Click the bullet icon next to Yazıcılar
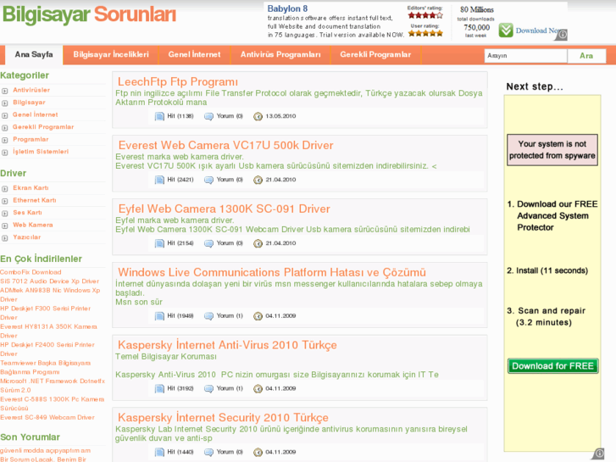Viewport: 616px width, 462px height. (5, 238)
